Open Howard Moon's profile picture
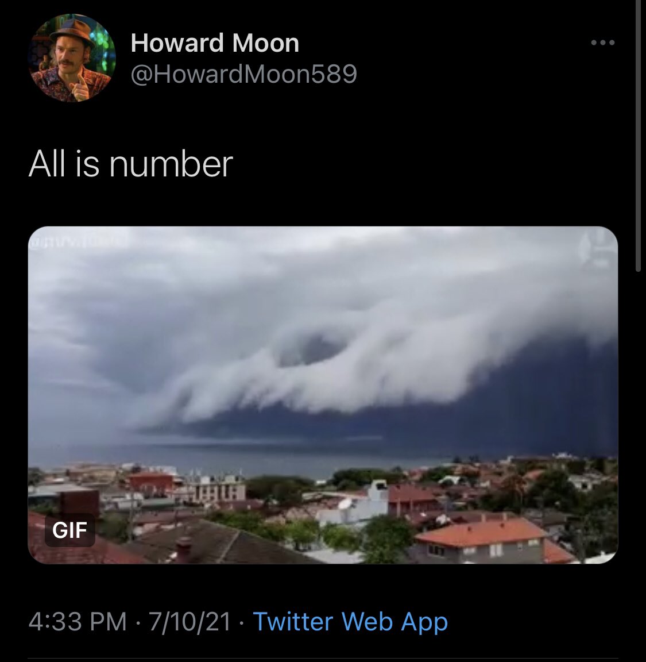 point(72,58)
